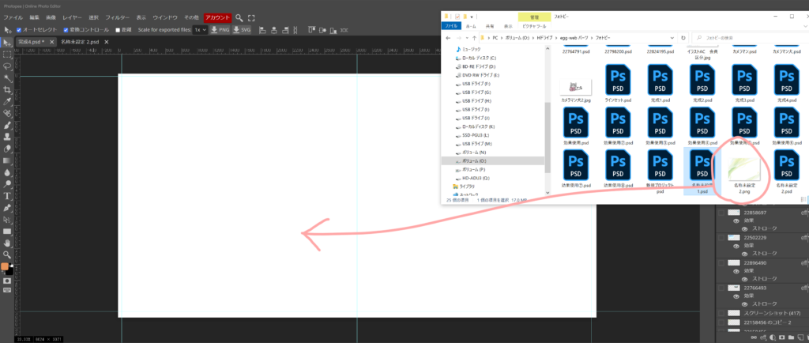Screen dimensions: 809x343
Task: Switch to the 名称未設定 2.psd tab
Action: (78, 41)
